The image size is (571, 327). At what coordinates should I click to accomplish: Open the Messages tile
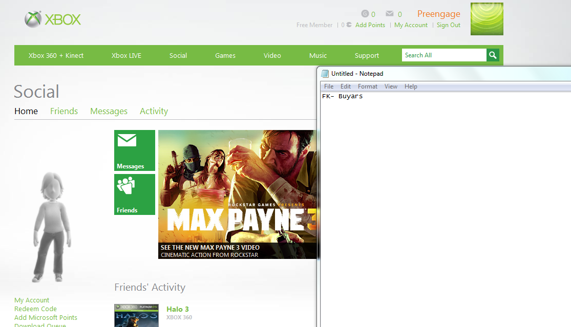tap(134, 150)
